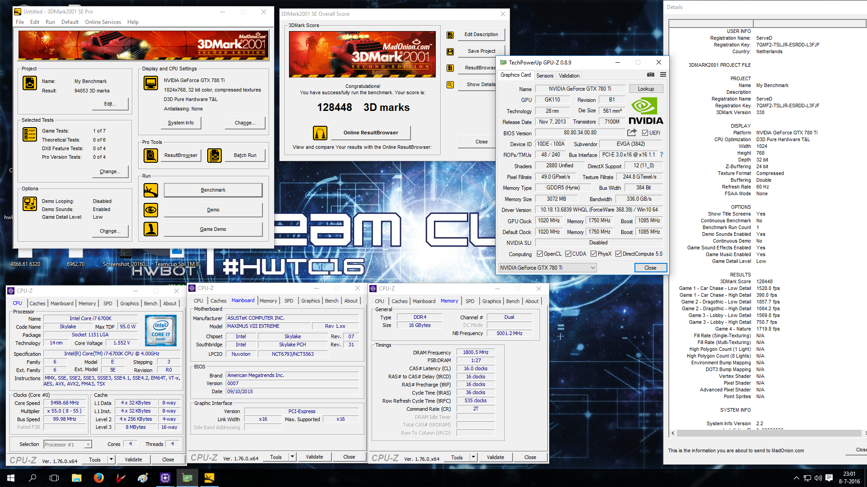Click Change... under Display and CPU Settings
The width and height of the screenshot is (867, 487).
tap(245, 123)
